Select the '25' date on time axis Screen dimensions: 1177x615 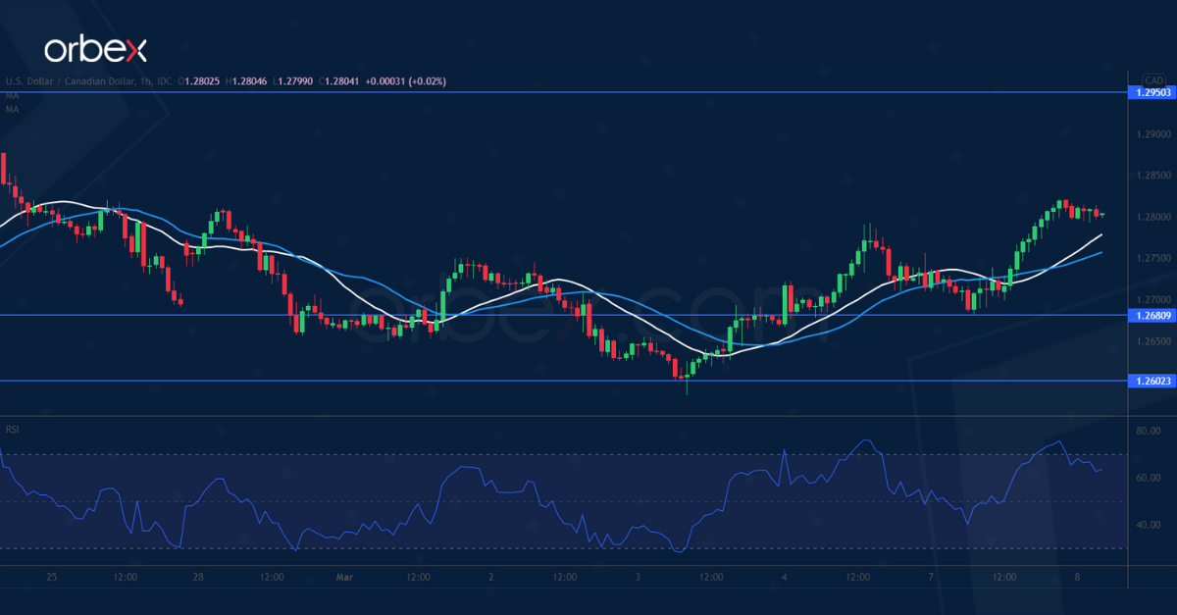(52, 578)
